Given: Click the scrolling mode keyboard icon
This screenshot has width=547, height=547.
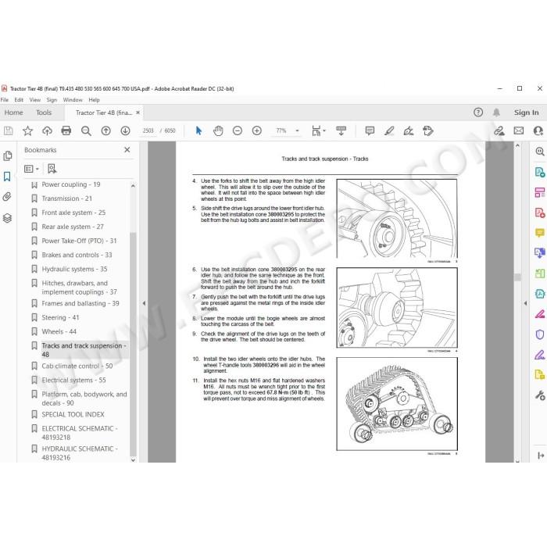Looking at the screenshot, I should coord(341,130).
